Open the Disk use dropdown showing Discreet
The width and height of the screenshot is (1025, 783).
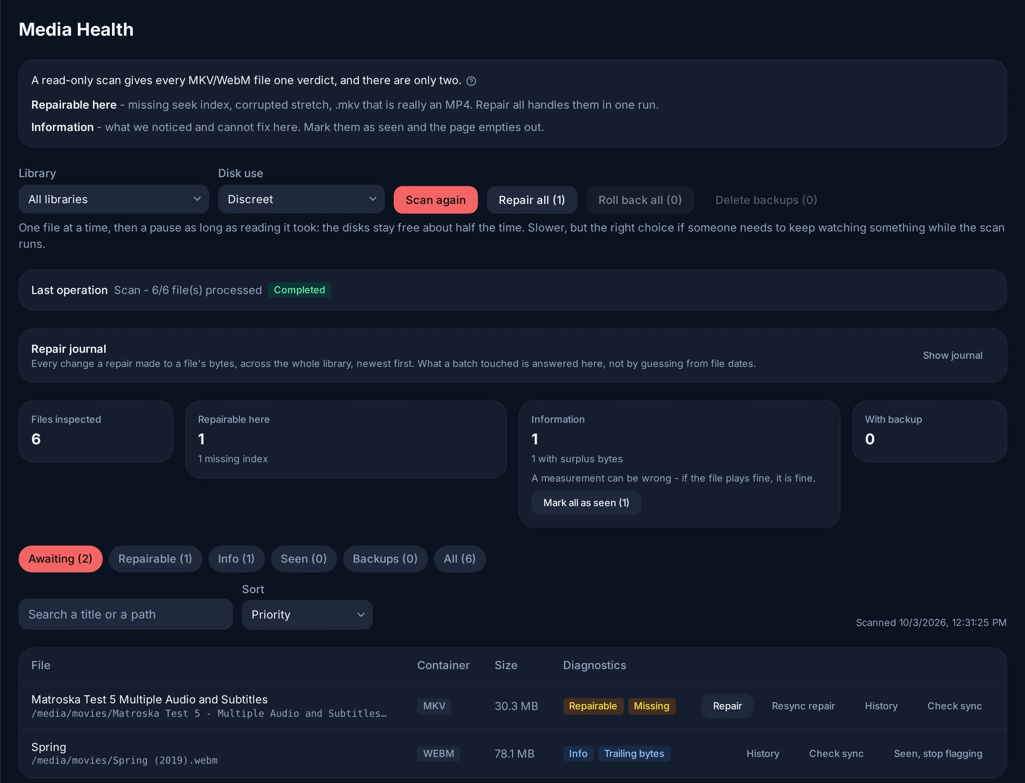301,199
